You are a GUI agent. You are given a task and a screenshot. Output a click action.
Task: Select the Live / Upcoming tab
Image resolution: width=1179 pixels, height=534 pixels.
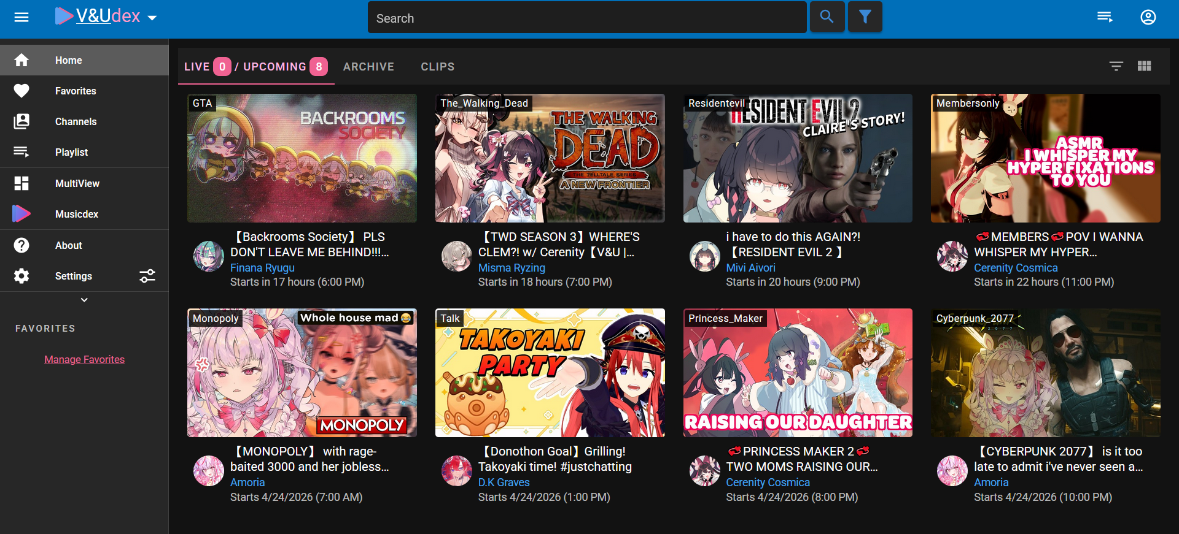coord(256,66)
